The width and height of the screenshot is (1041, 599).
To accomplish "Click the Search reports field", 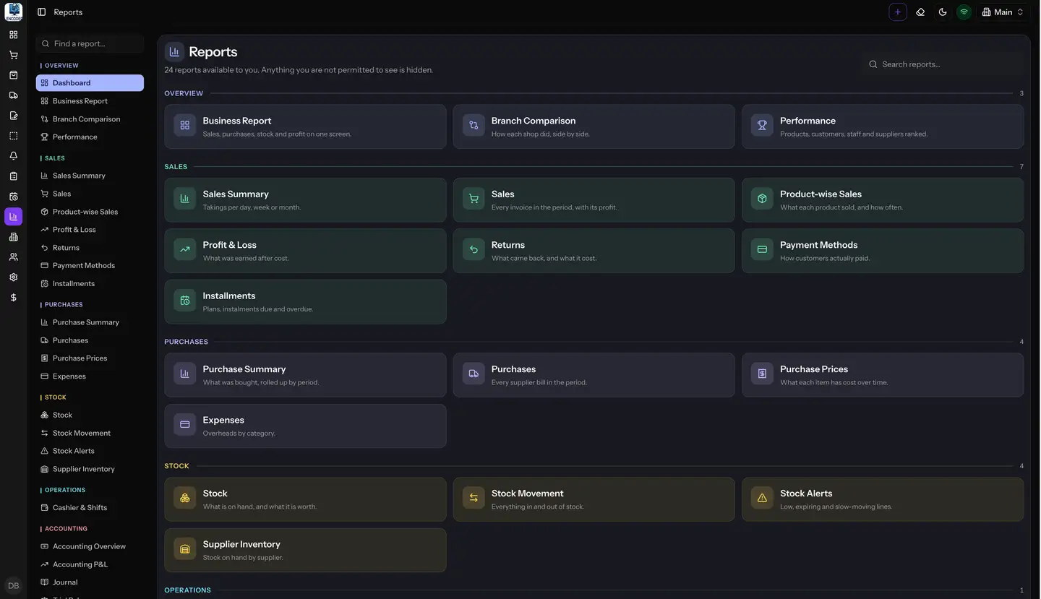I will pyautogui.click(x=943, y=64).
